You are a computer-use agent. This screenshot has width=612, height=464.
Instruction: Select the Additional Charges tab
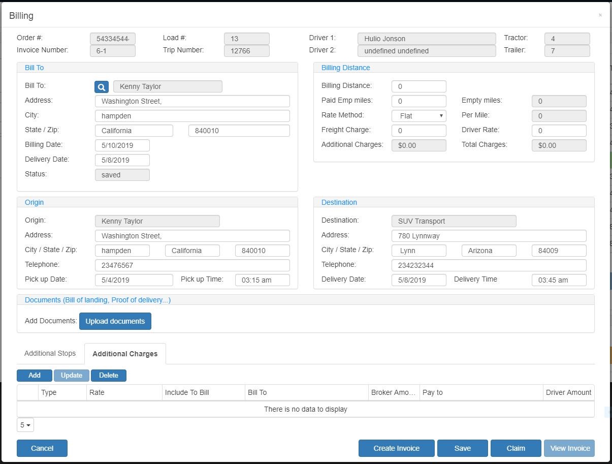[x=125, y=354]
